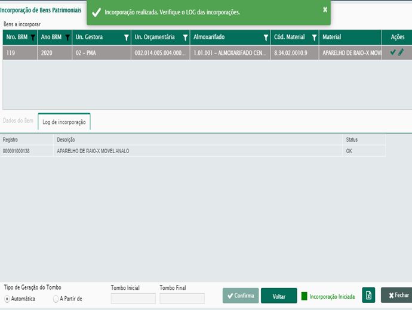Viewport: 412px width, 310px height.
Task: Select the A Partir de radio option
Action: (x=56, y=299)
